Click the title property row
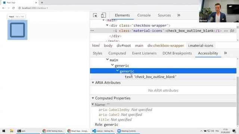This screenshot has width=239, height=134. (x=115, y=120)
